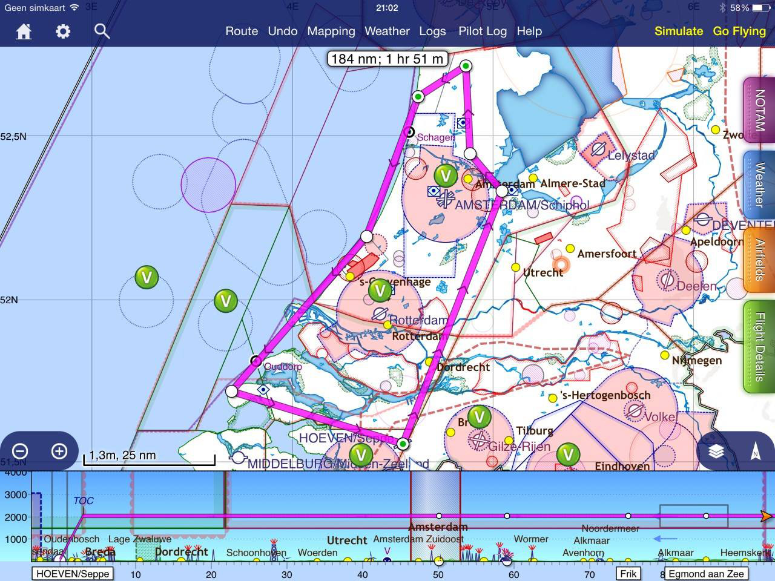Tap the orange aircraft arrow in profile
775x581 pixels.
point(767,516)
